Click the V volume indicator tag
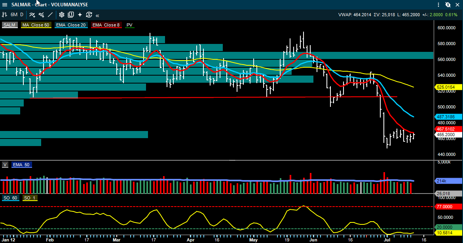Image resolution: width=463 pixels, height=243 pixels. tap(5, 165)
